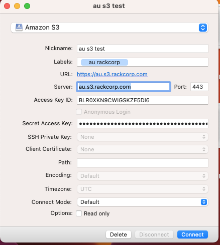Open protocol selector blue arrows
The width and height of the screenshot is (220, 245).
[203, 28]
